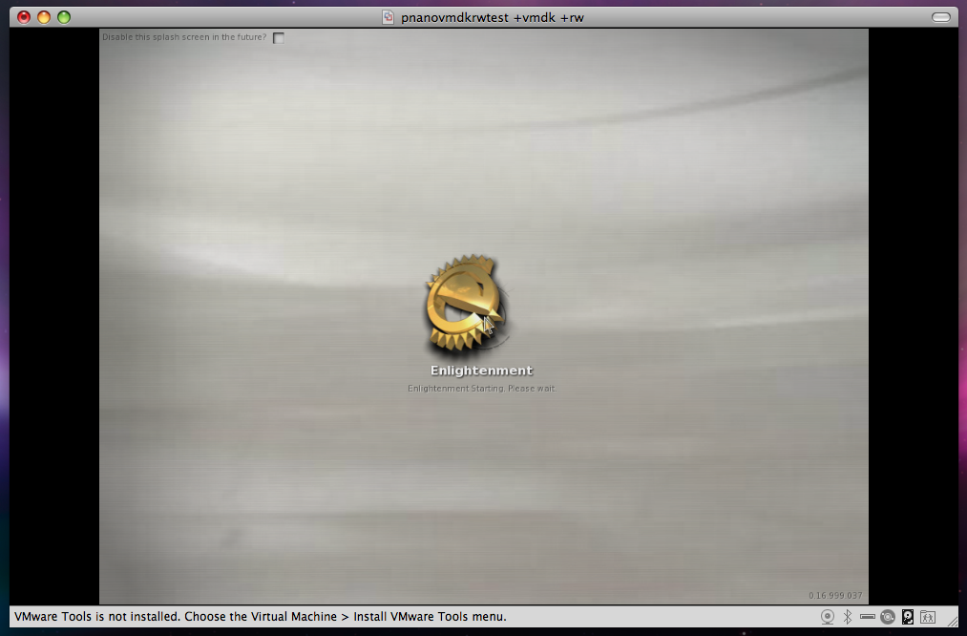Image resolution: width=967 pixels, height=636 pixels.
Task: Close the VMware window with red button
Action: click(24, 17)
